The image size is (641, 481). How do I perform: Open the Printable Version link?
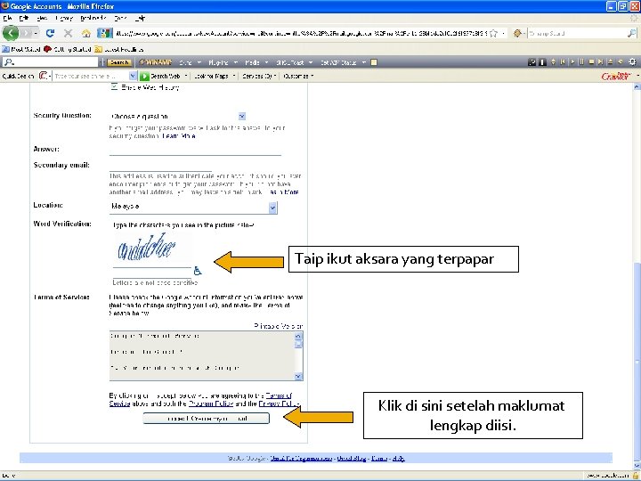pyautogui.click(x=278, y=326)
